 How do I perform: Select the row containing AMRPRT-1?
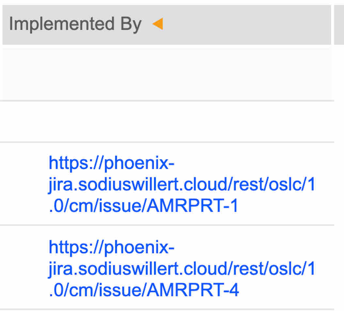pos(167,184)
